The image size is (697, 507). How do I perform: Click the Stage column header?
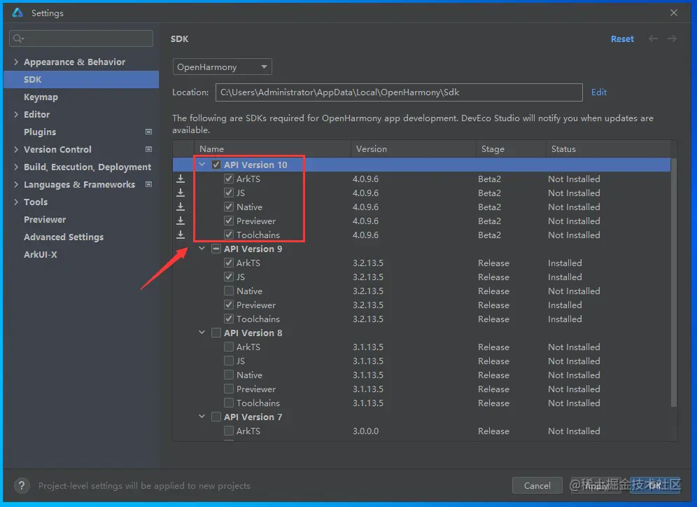[511, 149]
